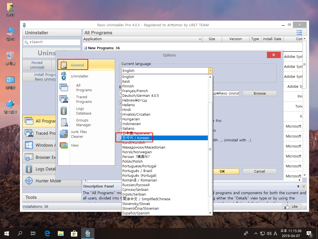Click Windows Apps sidebar icon
The width and height of the screenshot is (318, 239).
click(29, 145)
